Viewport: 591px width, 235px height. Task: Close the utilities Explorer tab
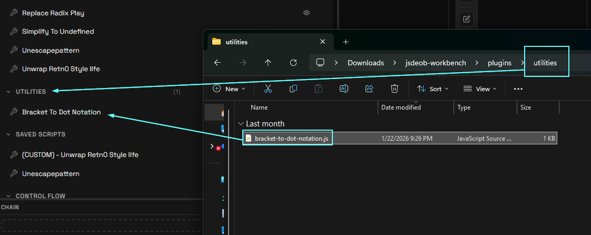pos(323,42)
